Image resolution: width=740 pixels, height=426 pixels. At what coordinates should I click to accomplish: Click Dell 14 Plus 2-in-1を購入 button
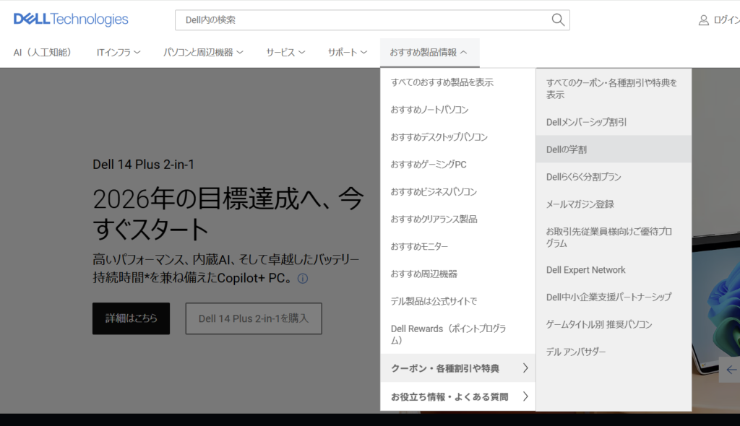(254, 318)
